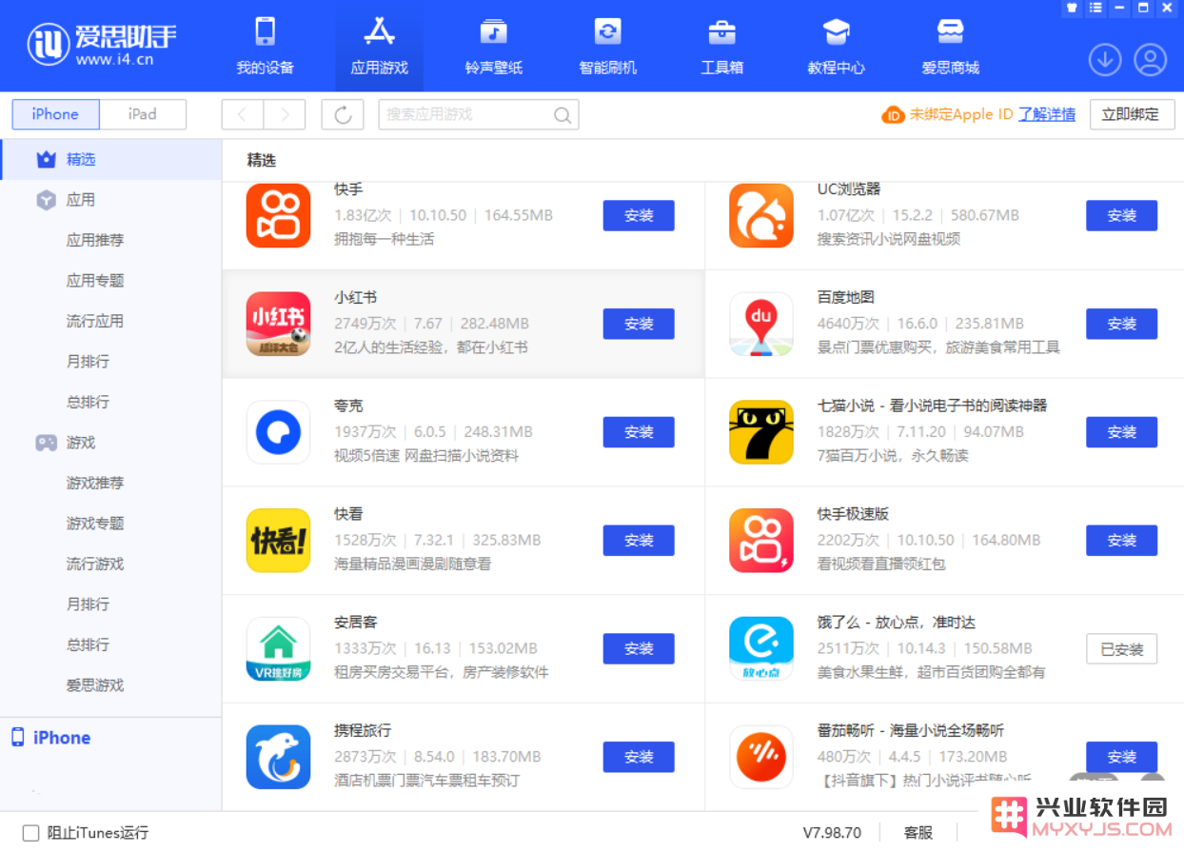Install 小红书 with its 安装 button

[639, 324]
